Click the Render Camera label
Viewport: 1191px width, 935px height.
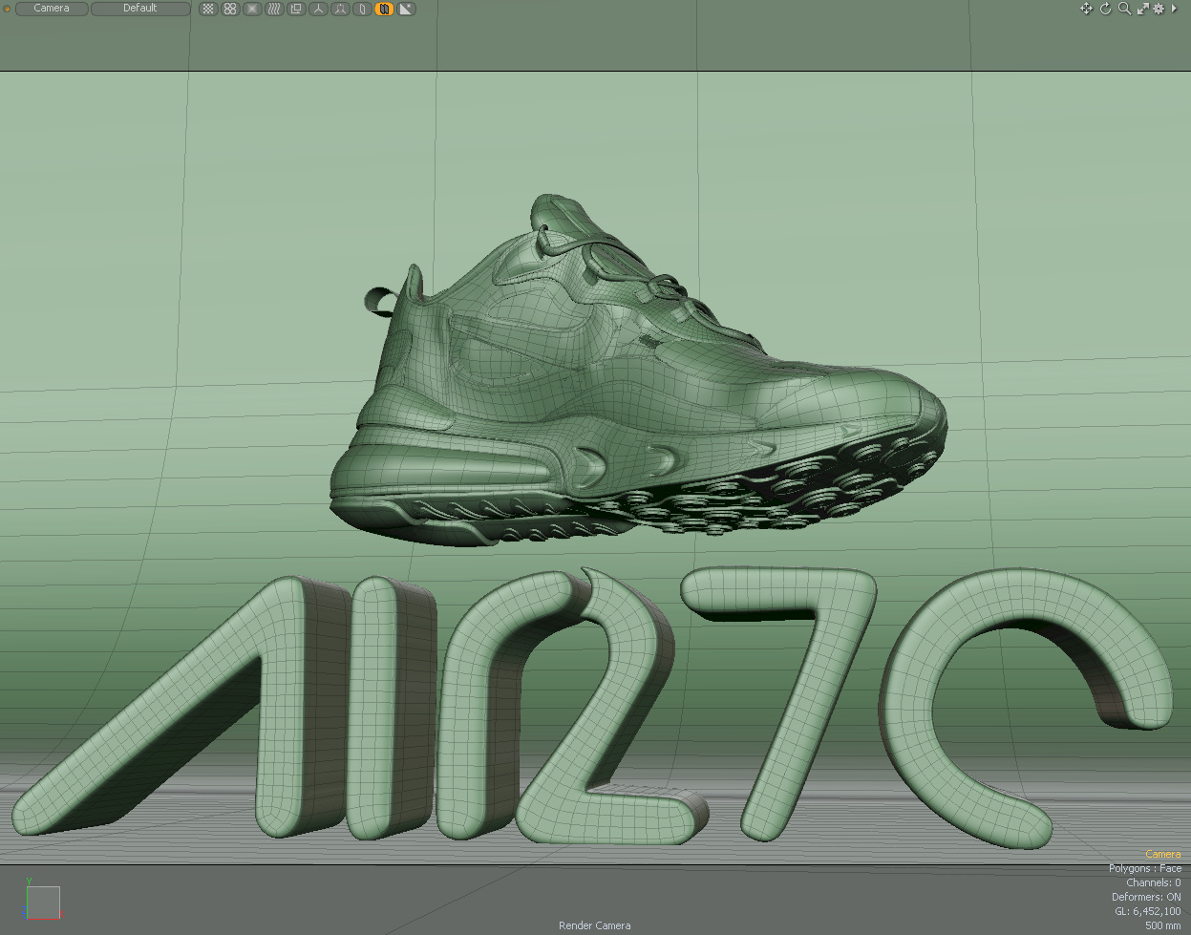pyautogui.click(x=594, y=925)
